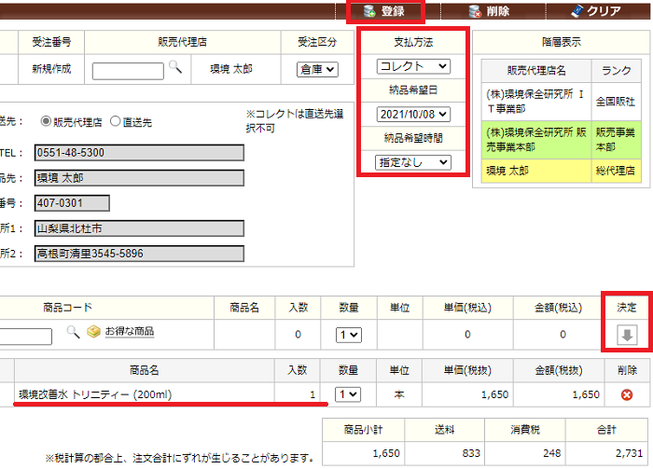
Task: Select the 販売代理店 radio button
Action: pos(46,120)
